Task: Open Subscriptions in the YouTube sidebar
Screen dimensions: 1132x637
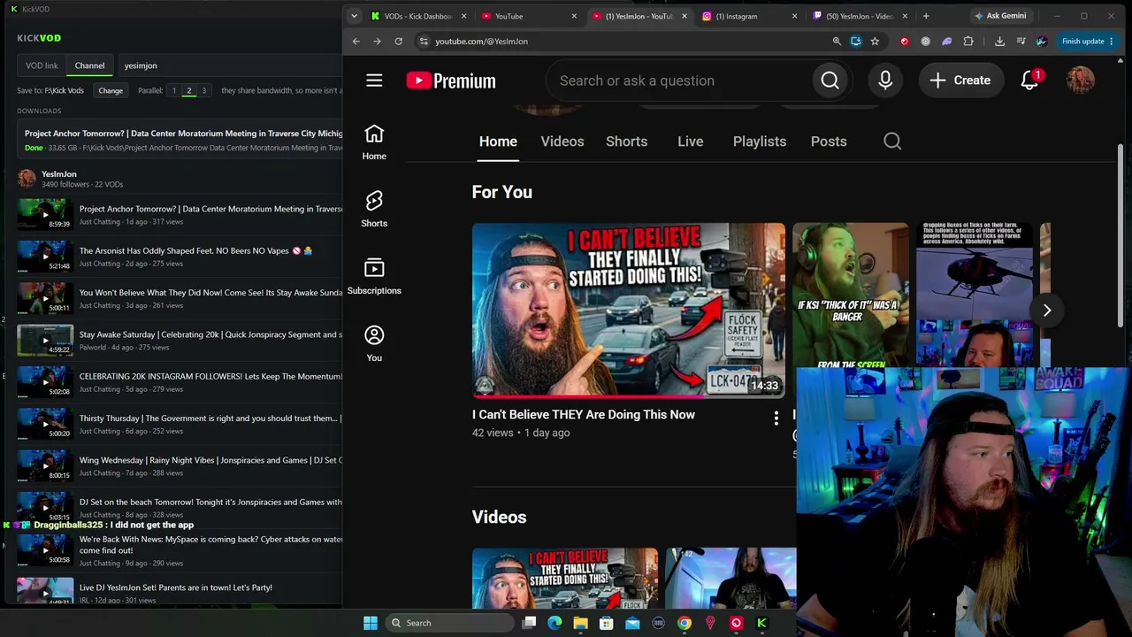Action: click(374, 277)
